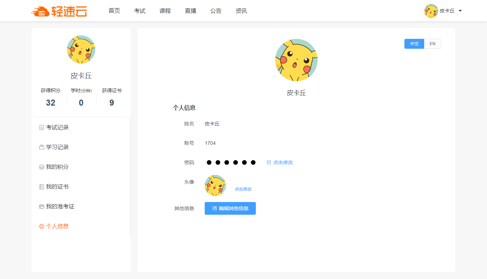487x279 pixels.
Task: Click the 点击修改 link beside the password
Action: coord(283,162)
